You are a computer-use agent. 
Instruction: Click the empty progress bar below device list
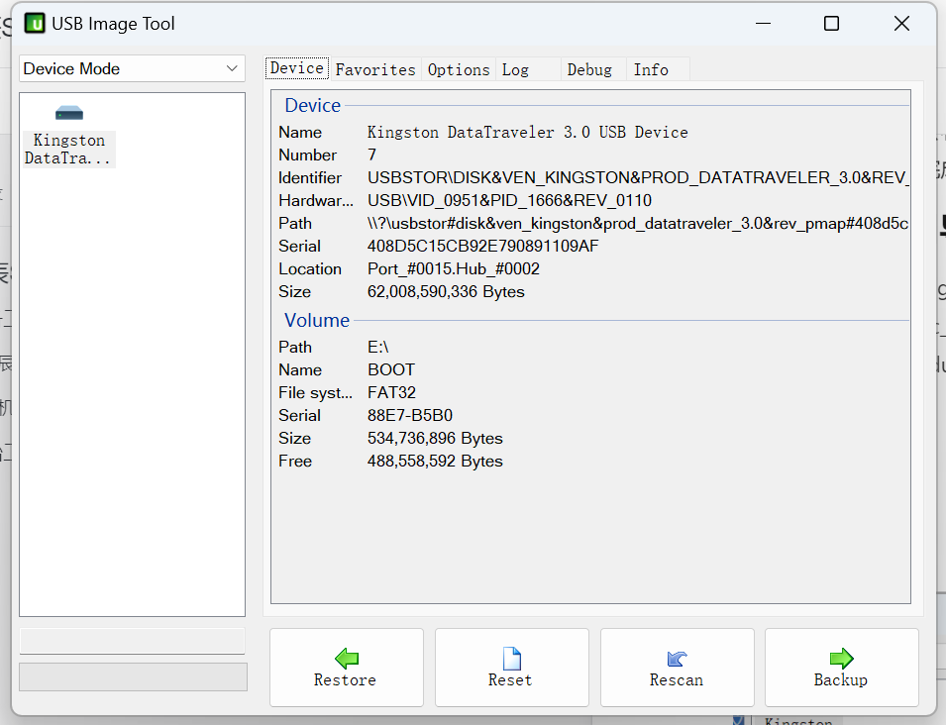pos(132,641)
